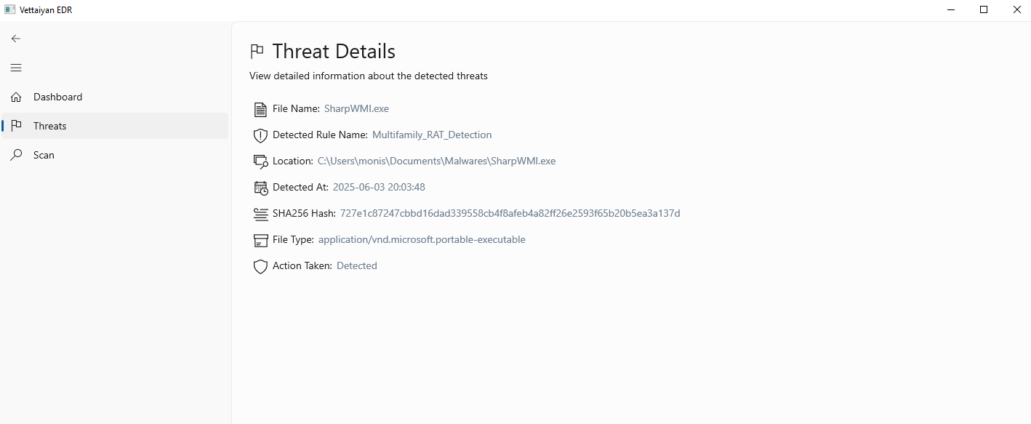The width and height of the screenshot is (1031, 424).
Task: Select the SHA256 hash value text
Action: point(509,213)
